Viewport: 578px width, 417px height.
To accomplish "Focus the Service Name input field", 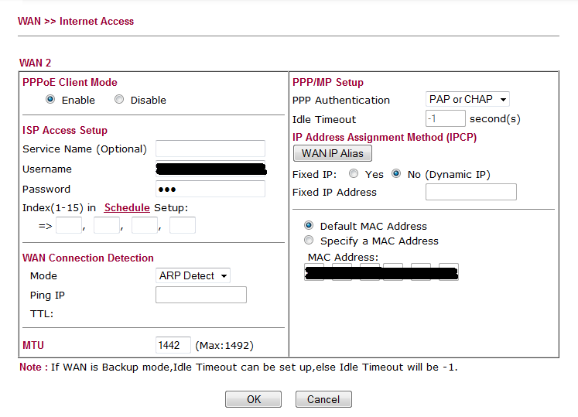I will [210, 149].
